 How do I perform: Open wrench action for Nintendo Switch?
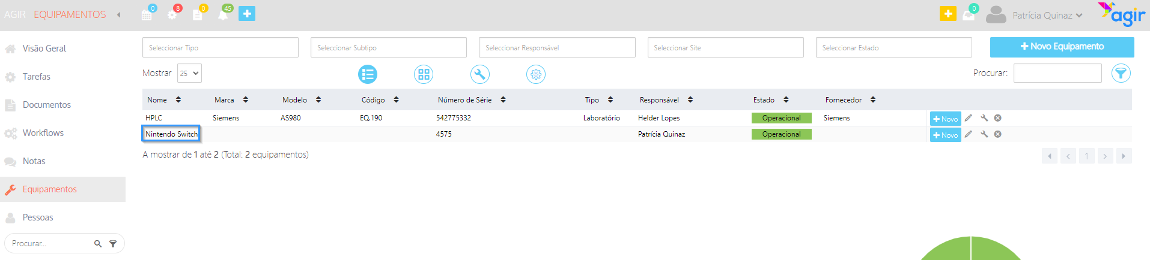(984, 134)
